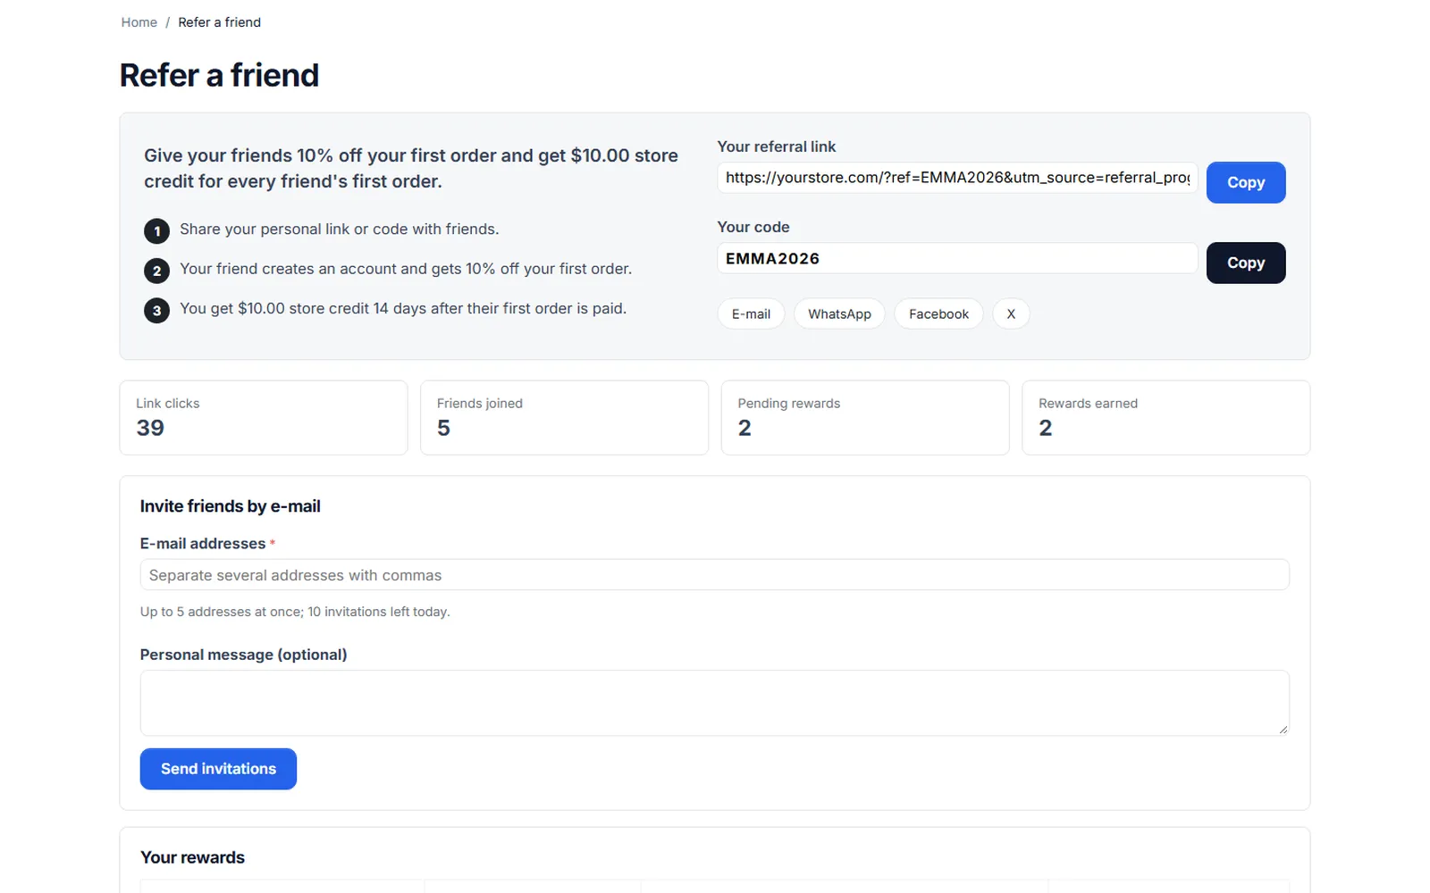The height and width of the screenshot is (893, 1430).
Task: Click the Personal message textarea
Action: point(714,703)
